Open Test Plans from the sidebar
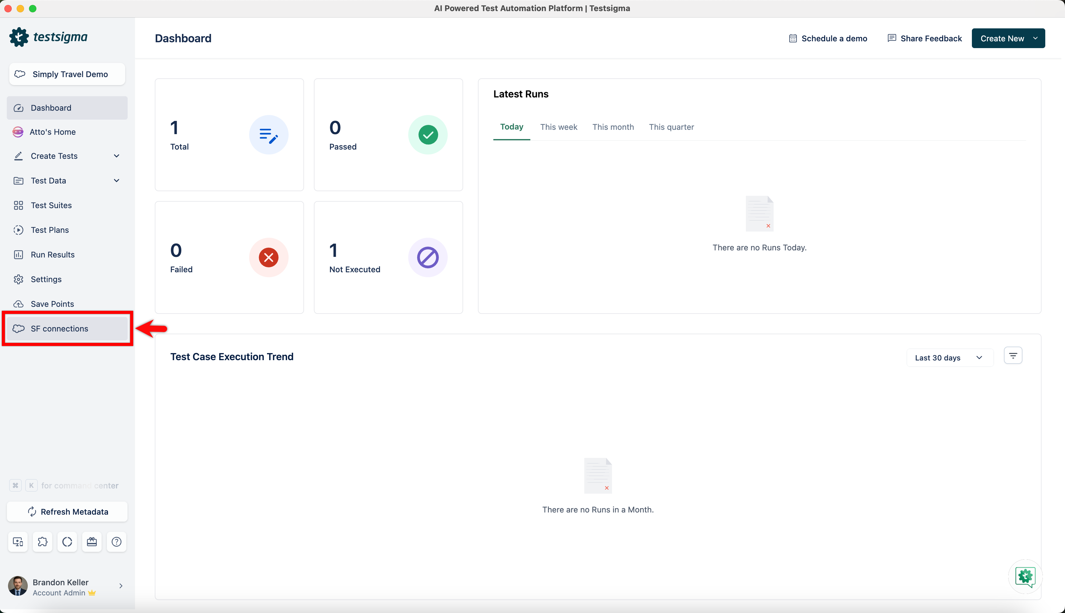 click(x=50, y=230)
